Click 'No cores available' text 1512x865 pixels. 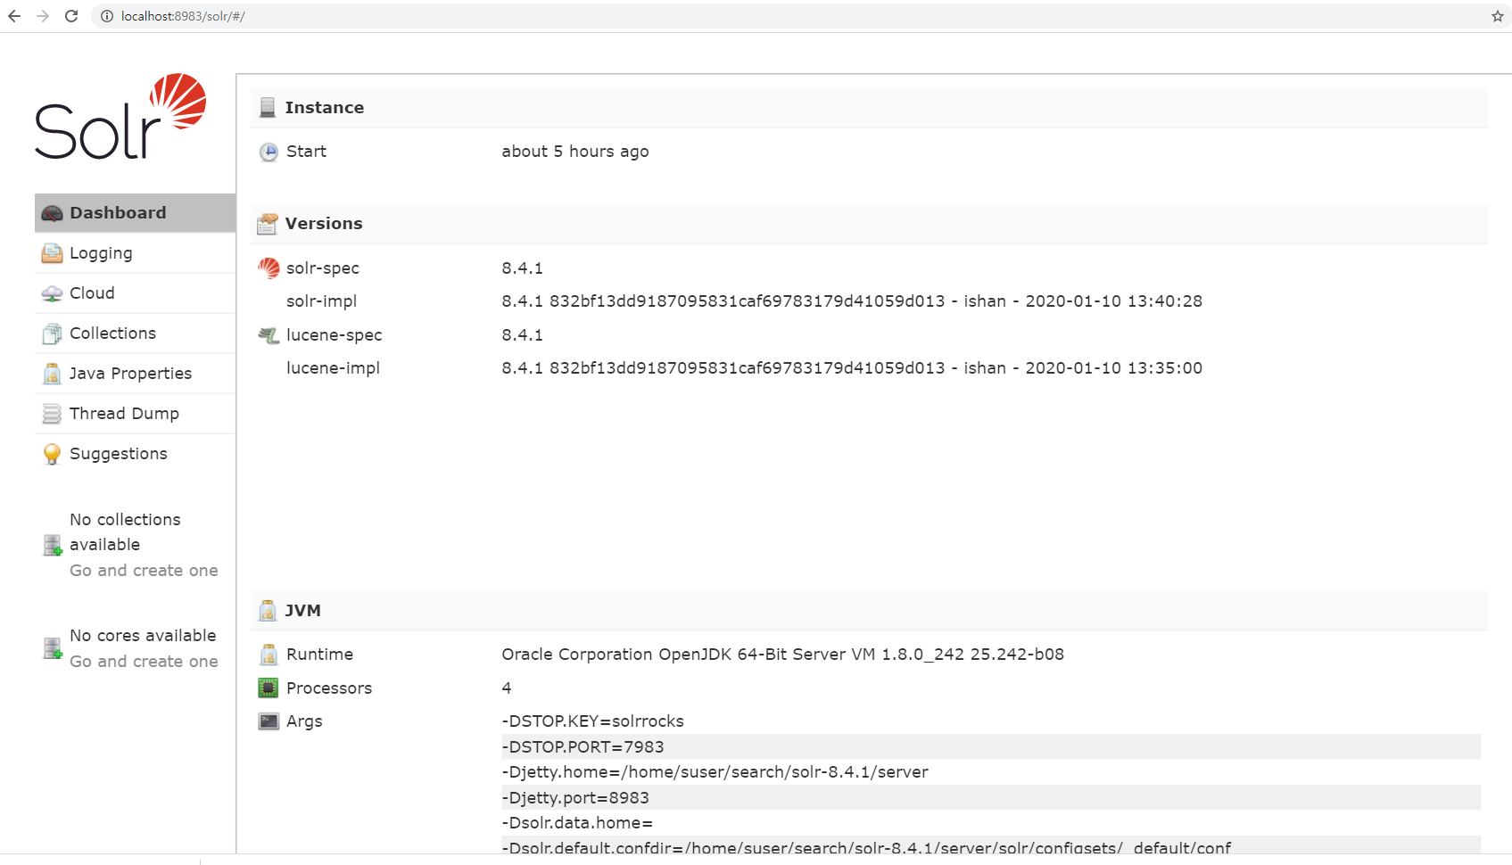point(143,636)
